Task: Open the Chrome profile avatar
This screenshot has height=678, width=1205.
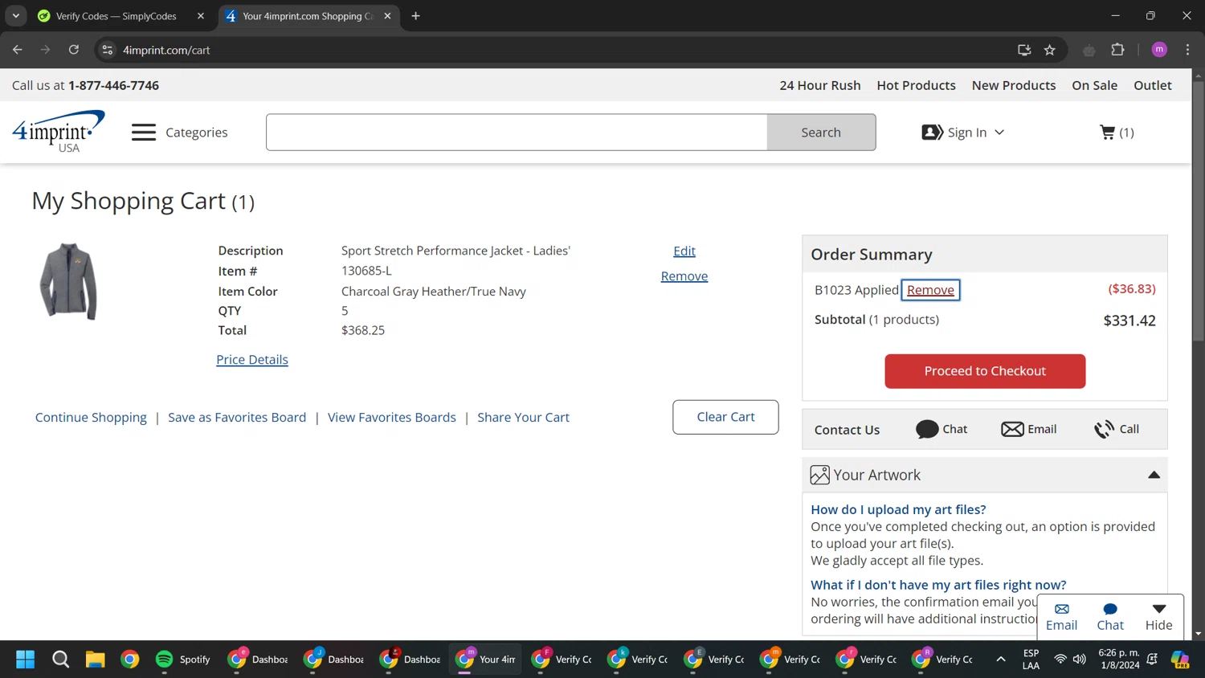Action: point(1159,50)
